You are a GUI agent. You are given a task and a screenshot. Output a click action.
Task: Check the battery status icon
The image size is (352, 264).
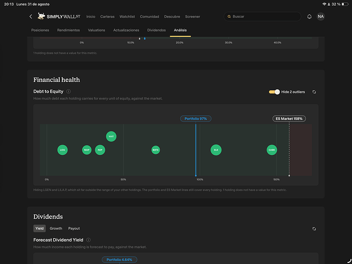345,4
